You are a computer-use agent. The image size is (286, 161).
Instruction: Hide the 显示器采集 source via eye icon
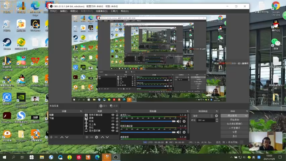click(113, 131)
